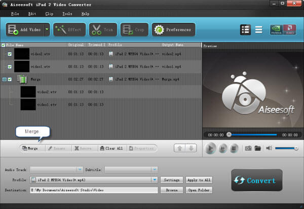The height and width of the screenshot is (209, 304).
Task: Stop the preview playback
Action: pos(234,149)
